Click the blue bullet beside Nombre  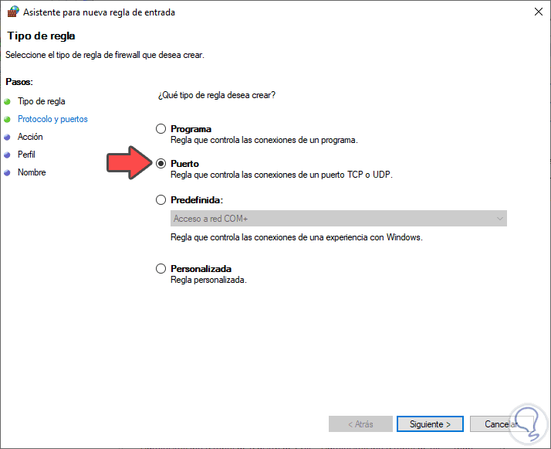click(8, 173)
